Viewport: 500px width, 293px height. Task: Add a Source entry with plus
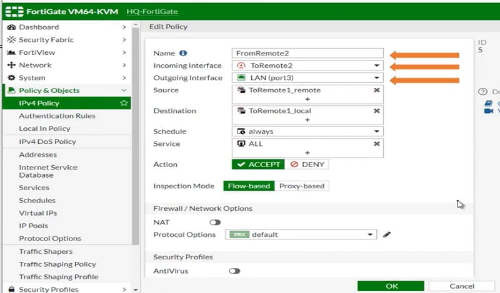point(307,99)
